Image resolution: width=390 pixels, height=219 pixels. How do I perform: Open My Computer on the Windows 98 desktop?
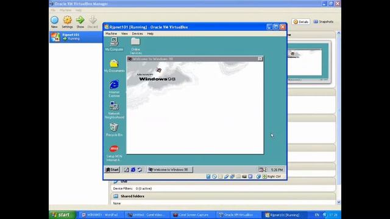pos(114,44)
